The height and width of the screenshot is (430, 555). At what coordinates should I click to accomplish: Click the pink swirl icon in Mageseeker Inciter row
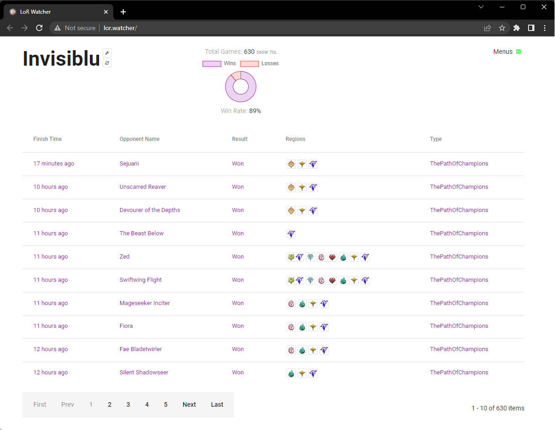[291, 304]
